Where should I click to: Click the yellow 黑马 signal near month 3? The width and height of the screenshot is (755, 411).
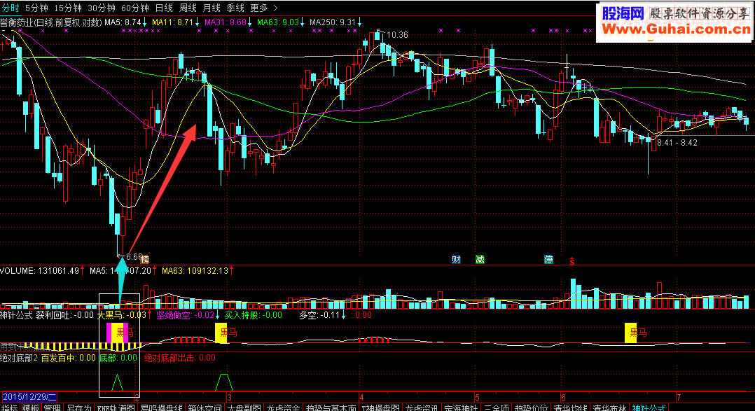tap(221, 333)
